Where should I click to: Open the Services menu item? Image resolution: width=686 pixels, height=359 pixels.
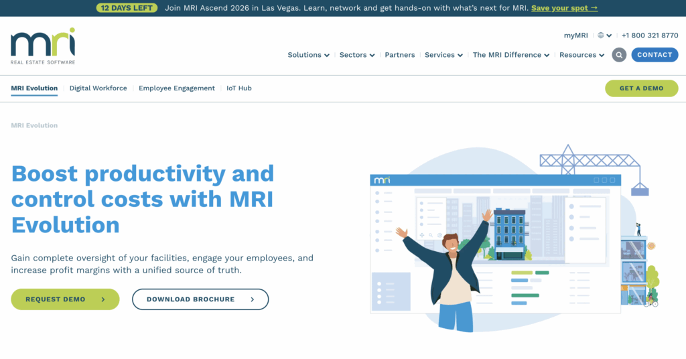[439, 55]
